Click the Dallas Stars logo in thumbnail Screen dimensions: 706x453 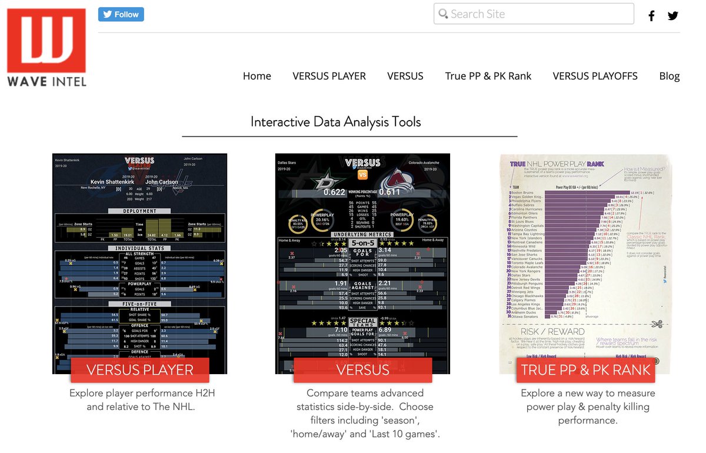(324, 183)
